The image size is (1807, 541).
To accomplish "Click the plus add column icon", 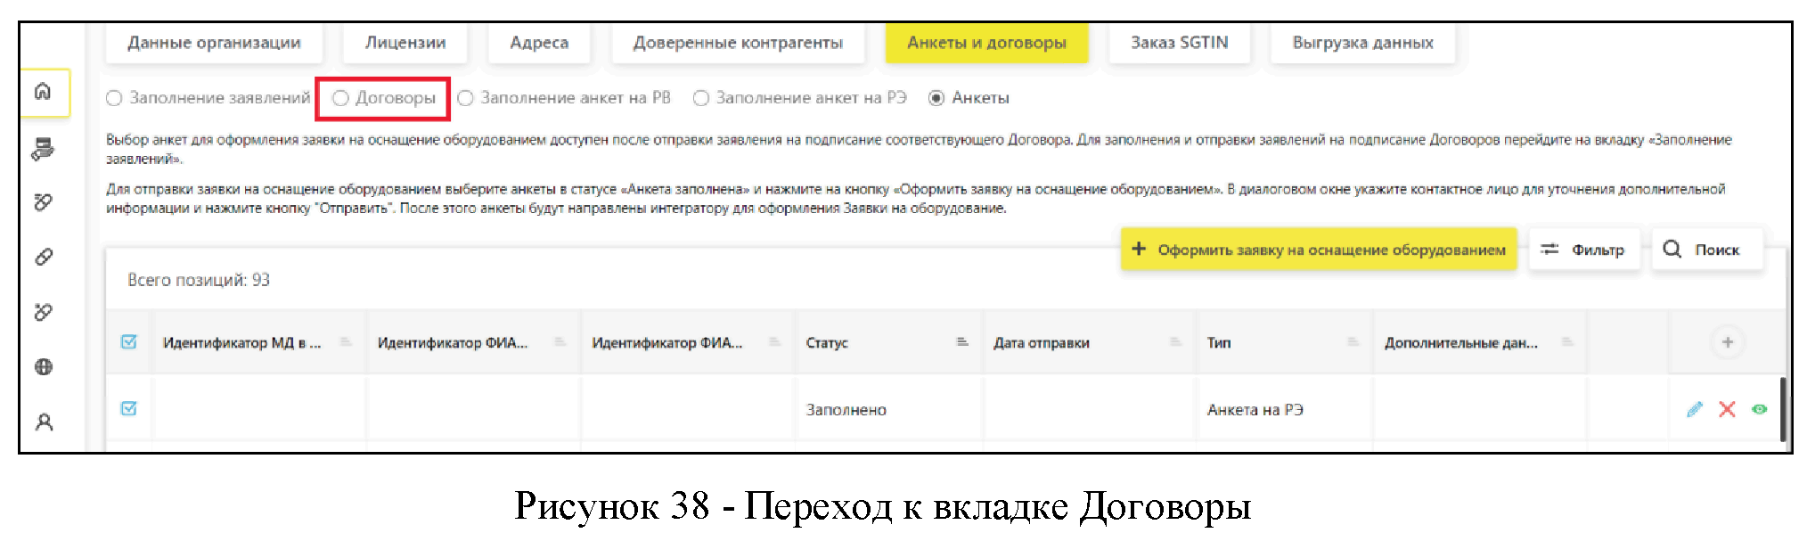I will (1727, 342).
